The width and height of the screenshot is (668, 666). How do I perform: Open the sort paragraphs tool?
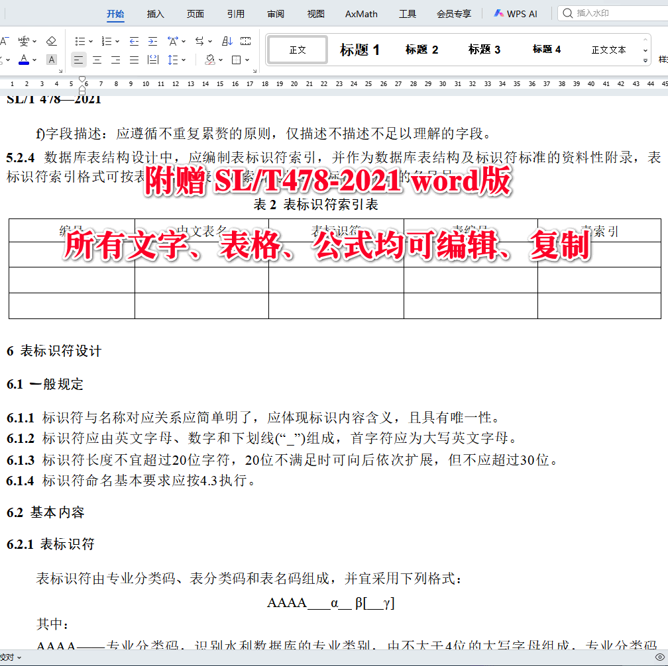[226, 40]
